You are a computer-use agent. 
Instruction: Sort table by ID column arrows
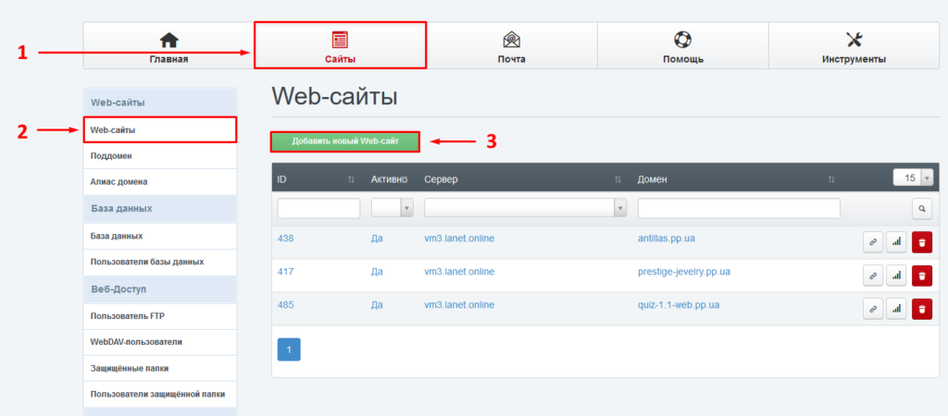click(351, 178)
